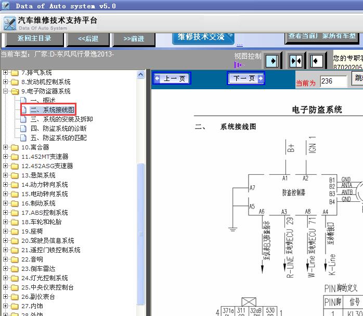Click the 22.音响 folder icon
The image size is (363, 316).
[x=15, y=259]
